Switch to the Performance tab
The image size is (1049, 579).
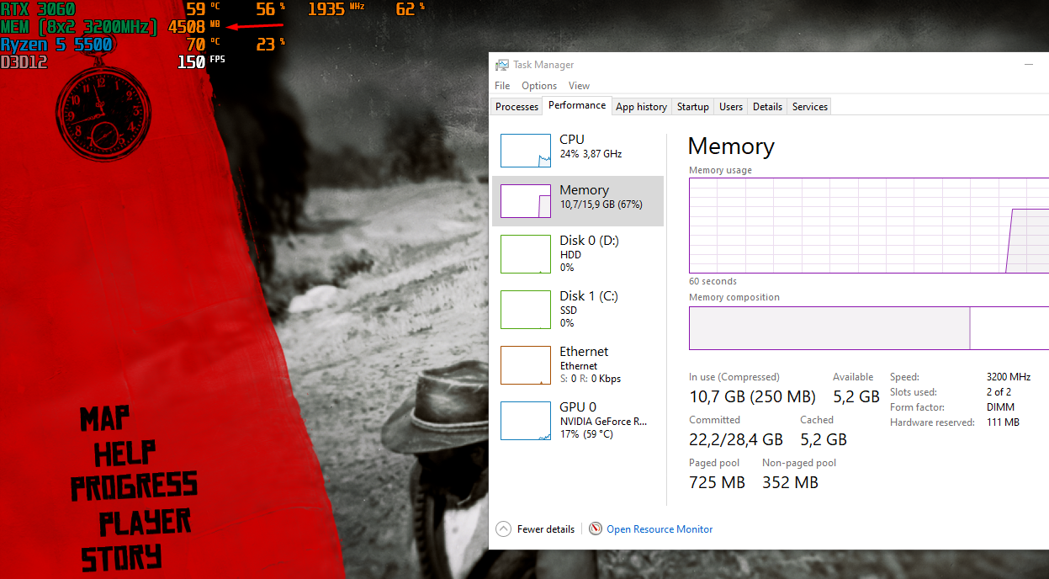pyautogui.click(x=577, y=105)
